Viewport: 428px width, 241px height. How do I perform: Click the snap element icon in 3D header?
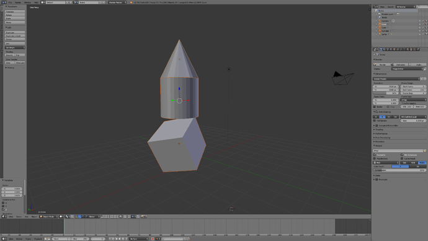click(133, 217)
